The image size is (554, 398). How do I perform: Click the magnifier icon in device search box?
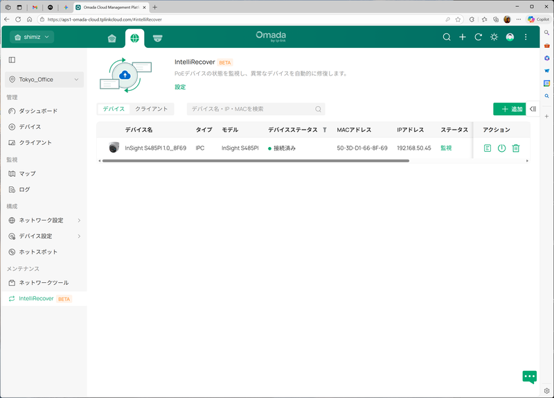pyautogui.click(x=318, y=109)
